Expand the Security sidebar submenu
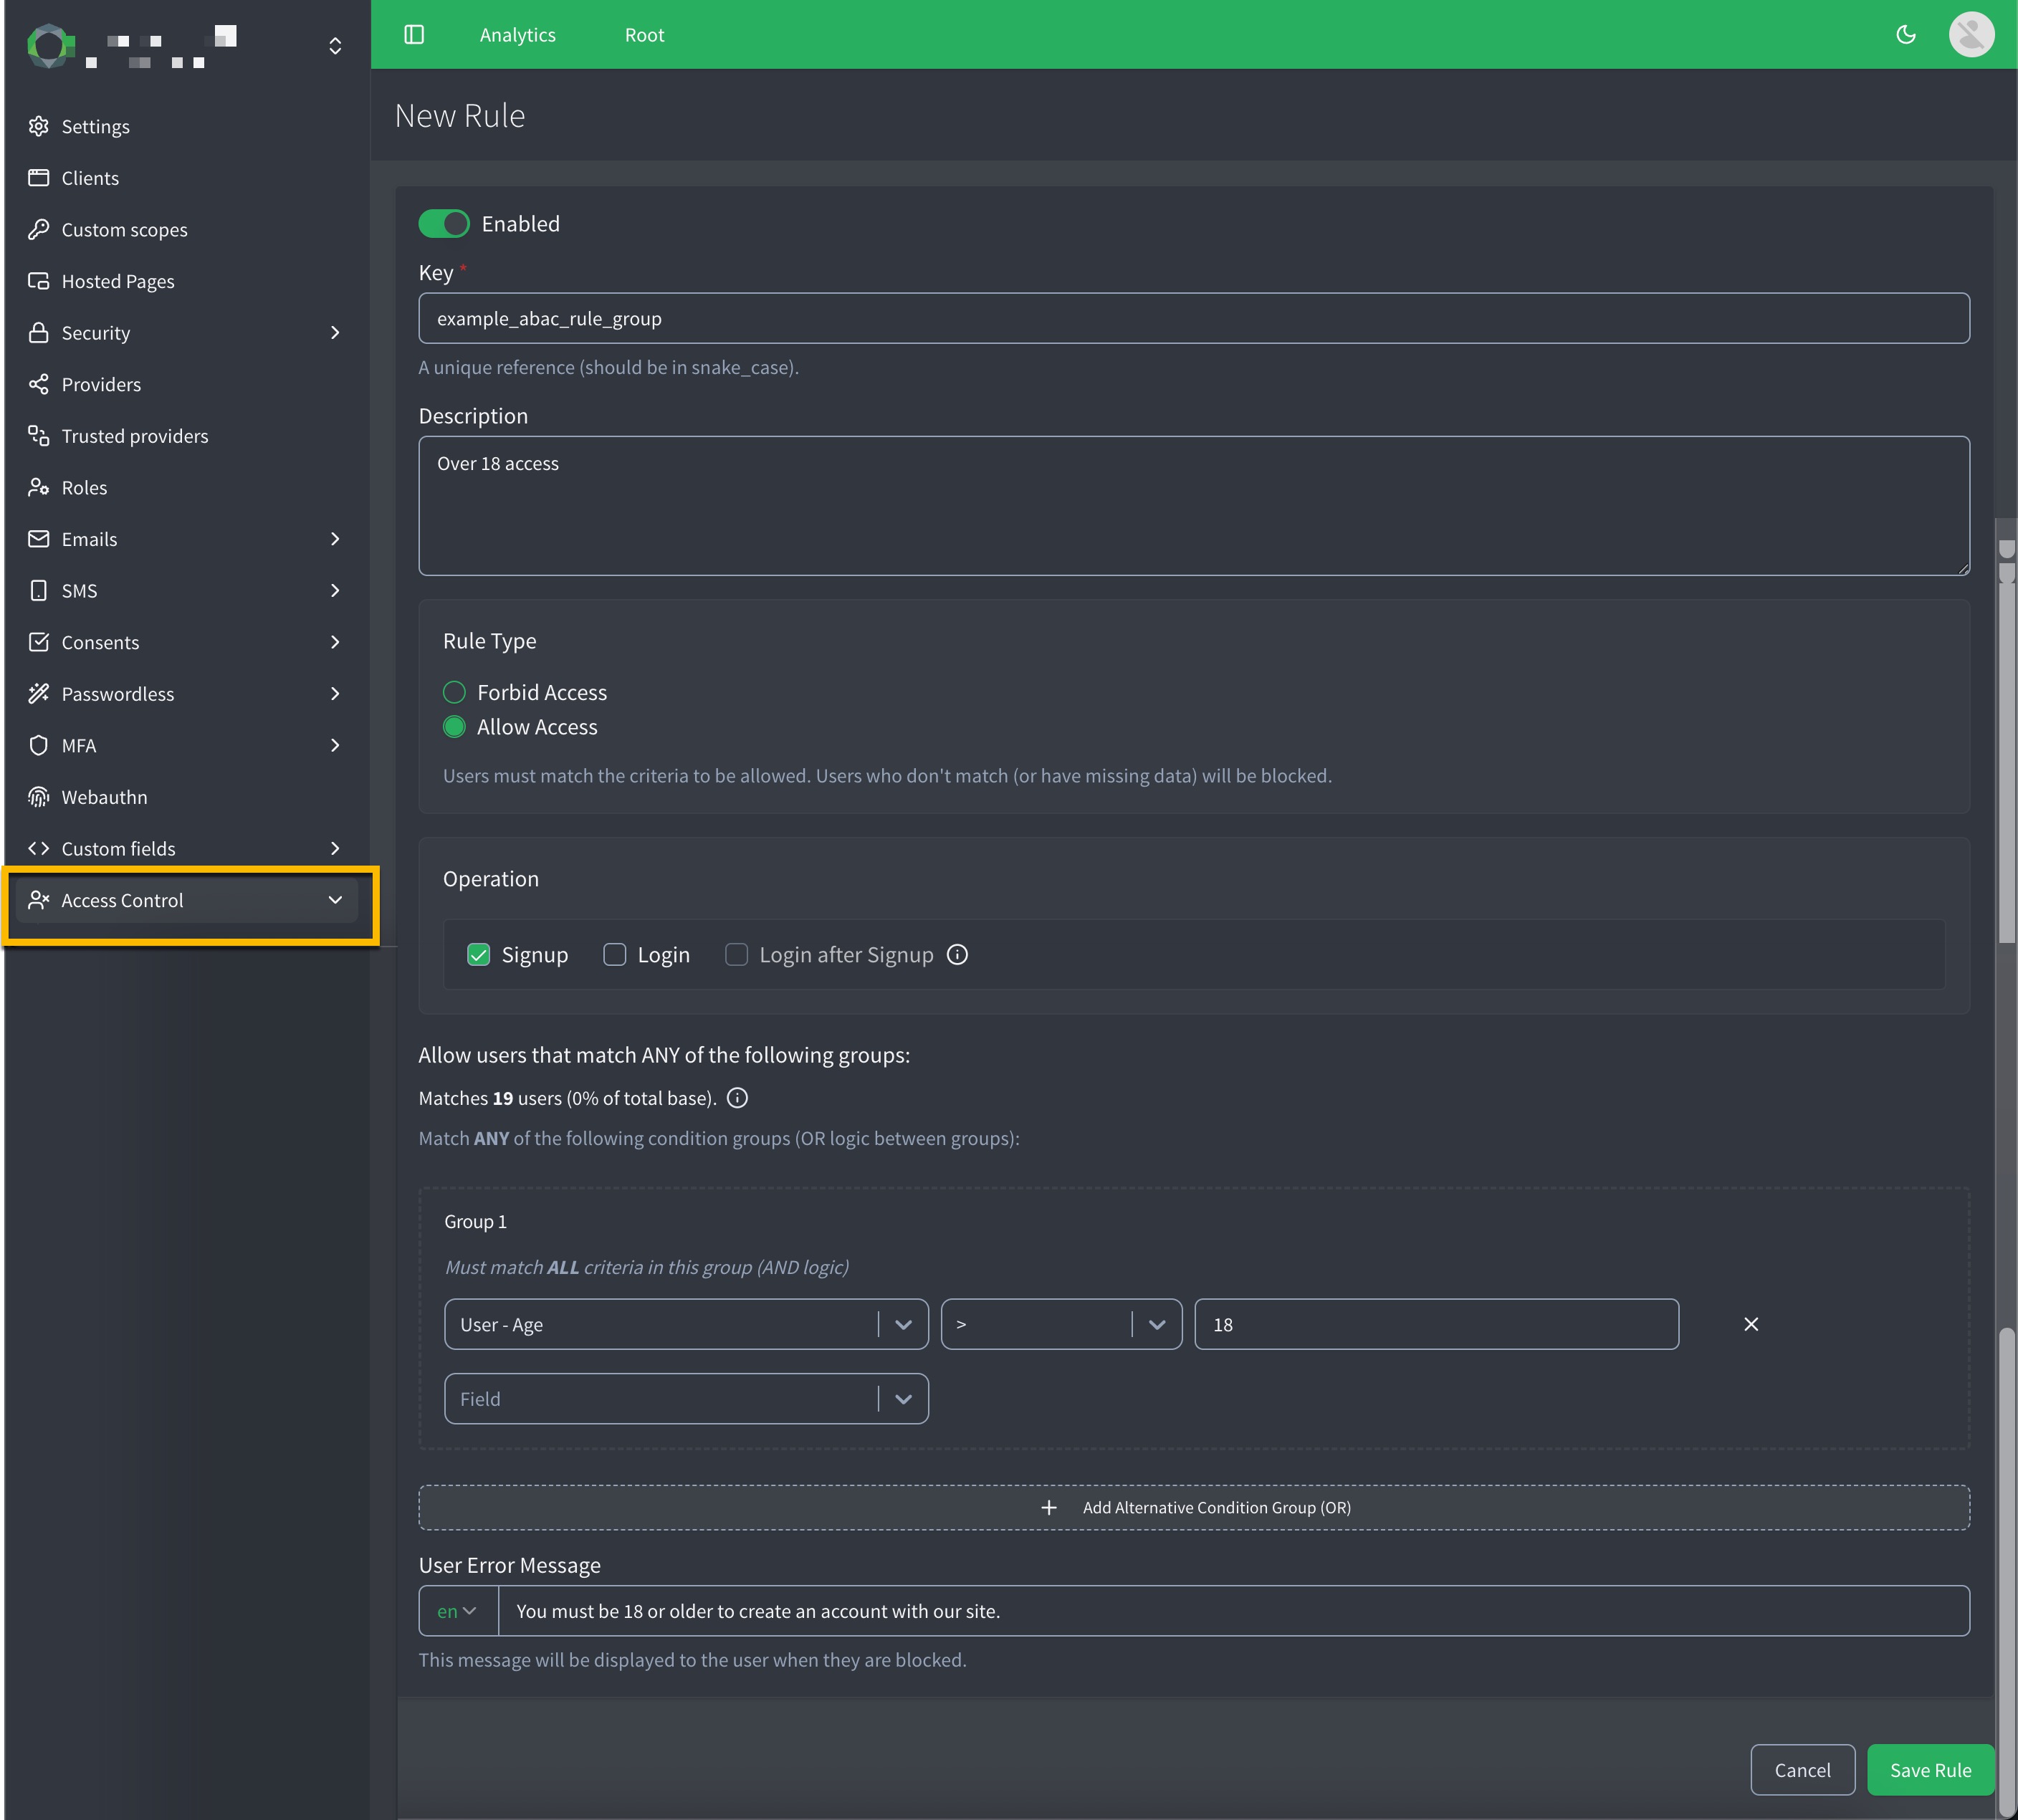 tap(335, 333)
